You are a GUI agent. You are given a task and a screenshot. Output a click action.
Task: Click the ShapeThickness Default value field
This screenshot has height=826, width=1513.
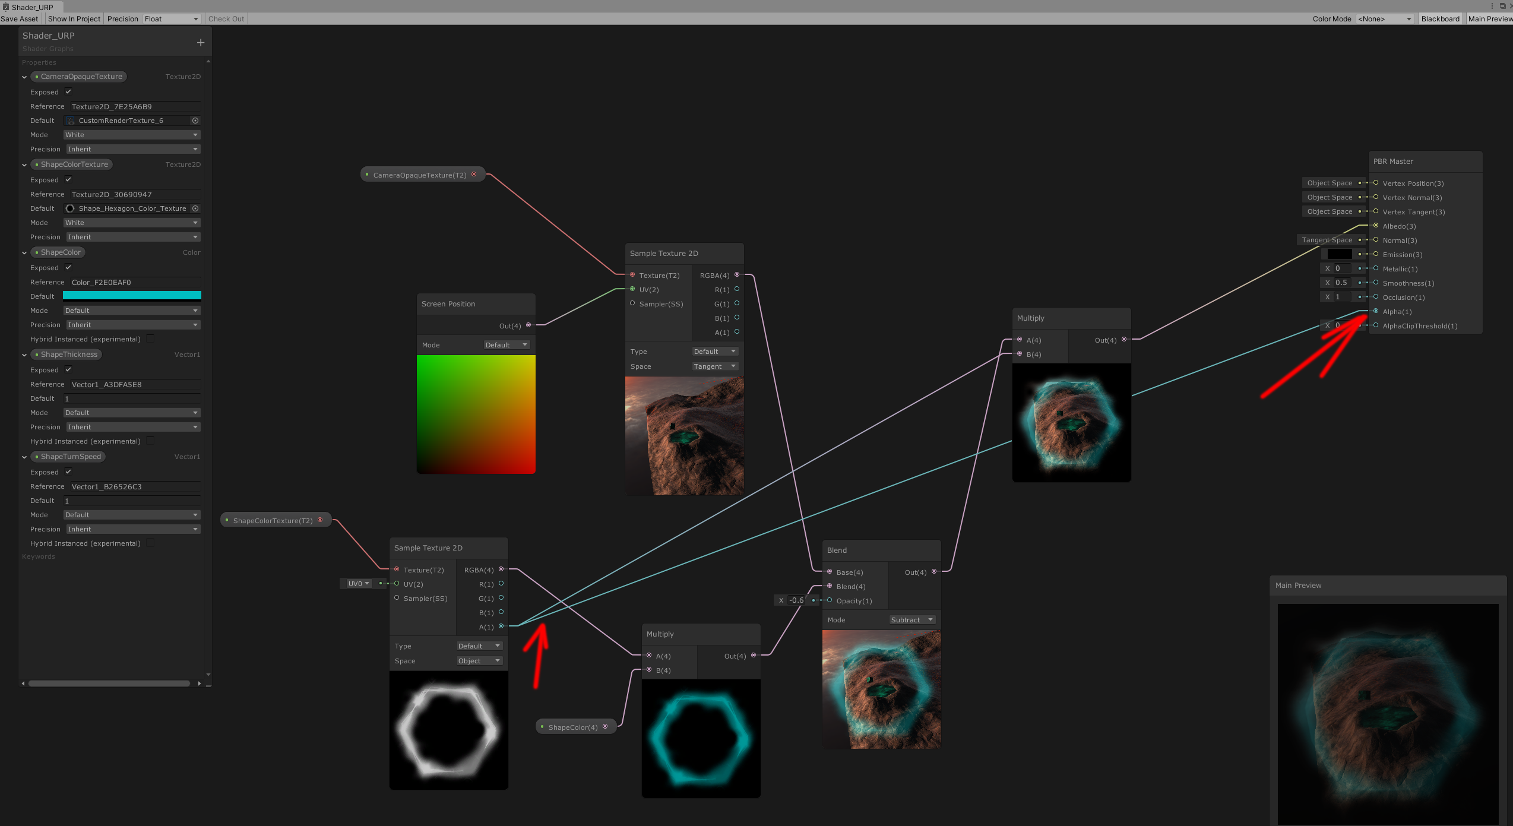tap(132, 398)
